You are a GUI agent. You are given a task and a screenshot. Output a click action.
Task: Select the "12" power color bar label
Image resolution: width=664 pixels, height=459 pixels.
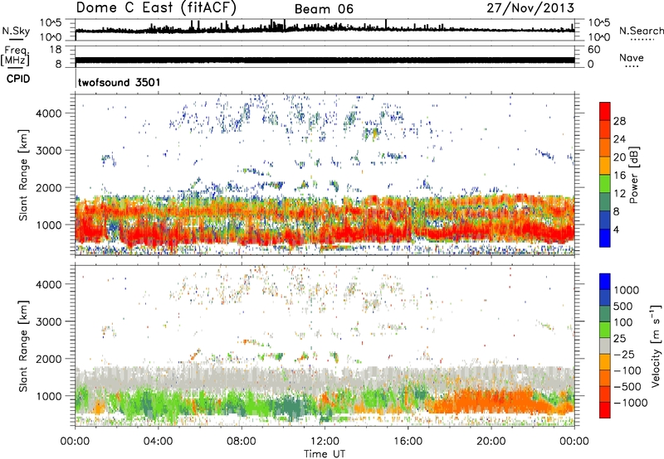pyautogui.click(x=619, y=194)
